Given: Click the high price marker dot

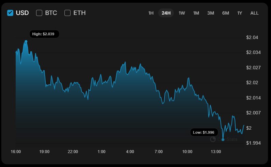Looking at the screenshot, I should tap(26, 41).
